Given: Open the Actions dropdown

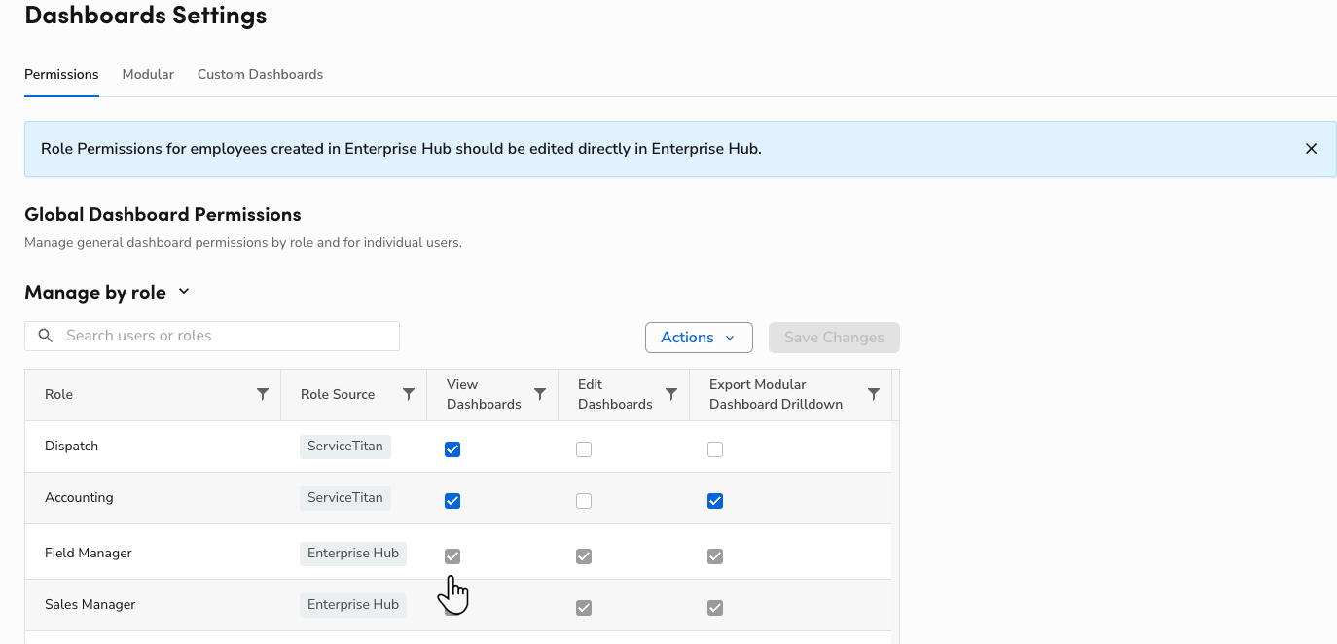Looking at the screenshot, I should (x=699, y=338).
